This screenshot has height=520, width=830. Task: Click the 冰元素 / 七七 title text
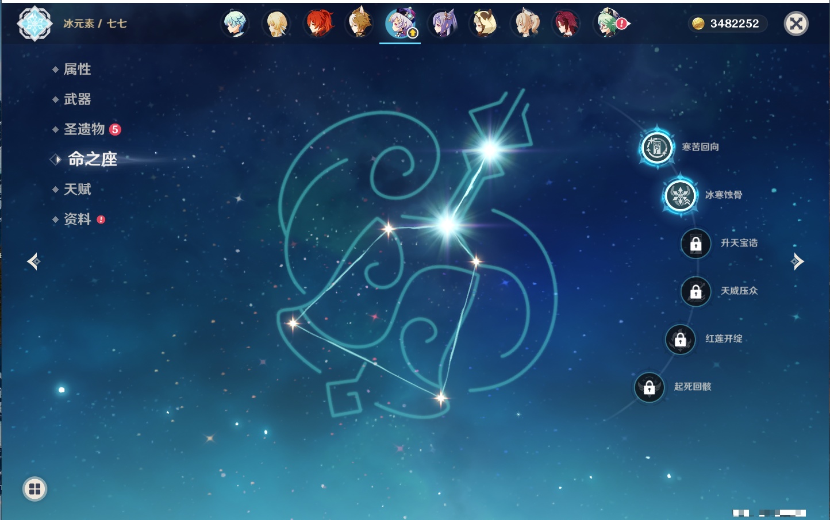95,24
